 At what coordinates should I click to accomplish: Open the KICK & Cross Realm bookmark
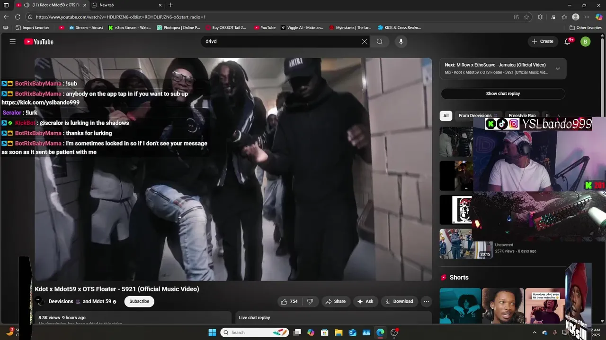point(399,27)
